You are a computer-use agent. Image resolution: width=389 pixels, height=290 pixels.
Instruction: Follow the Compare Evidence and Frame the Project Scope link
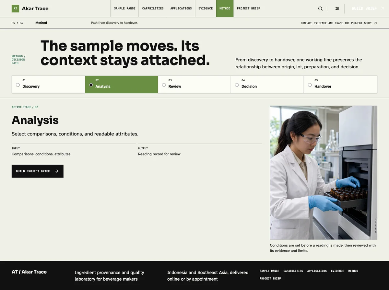pos(339,23)
